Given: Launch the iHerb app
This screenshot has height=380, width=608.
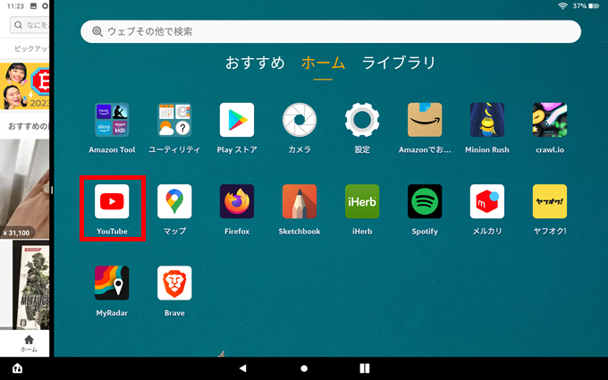Looking at the screenshot, I should (x=362, y=201).
